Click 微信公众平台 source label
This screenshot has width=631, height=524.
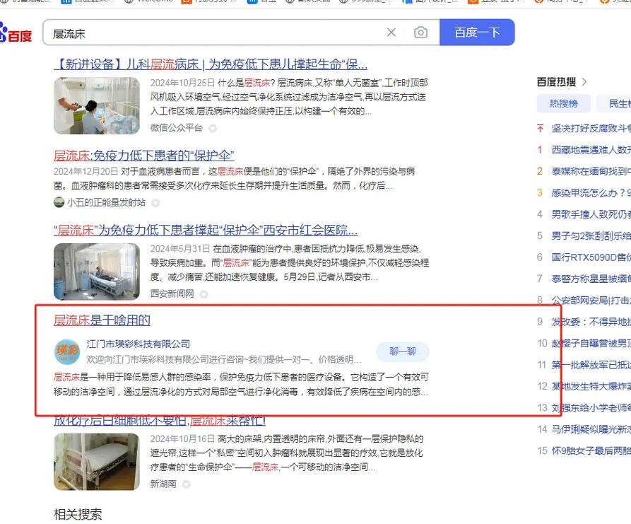coord(176,128)
